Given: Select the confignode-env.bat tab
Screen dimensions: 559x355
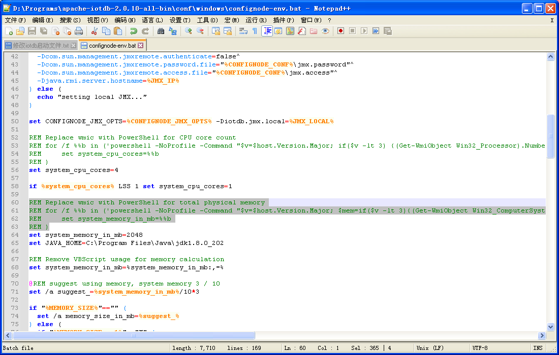Looking at the screenshot, I should (x=112, y=46).
